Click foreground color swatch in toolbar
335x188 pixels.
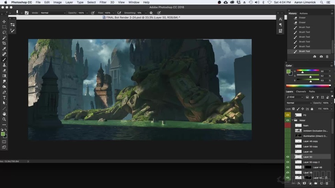pos(3,134)
